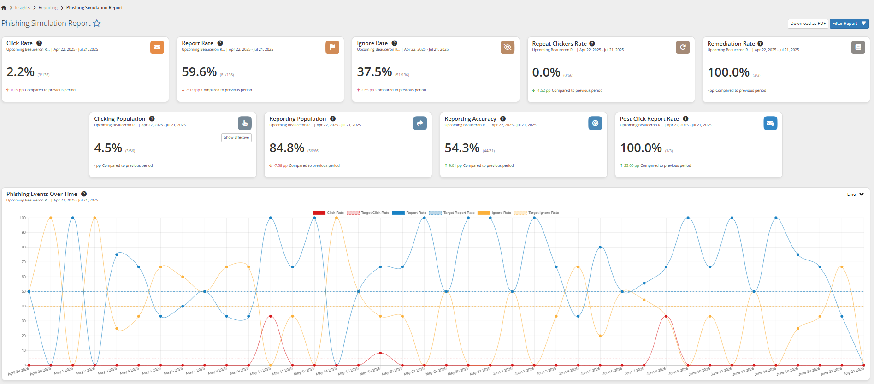Toggle Target Ignore Rate series in legend
874x384 pixels.
537,213
